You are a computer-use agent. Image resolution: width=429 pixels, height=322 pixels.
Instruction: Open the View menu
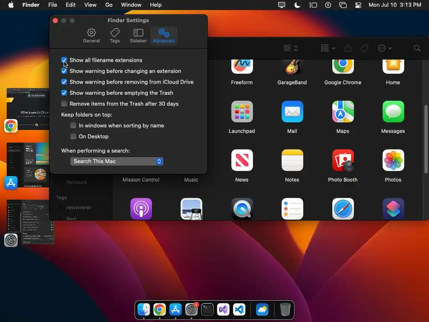90,5
